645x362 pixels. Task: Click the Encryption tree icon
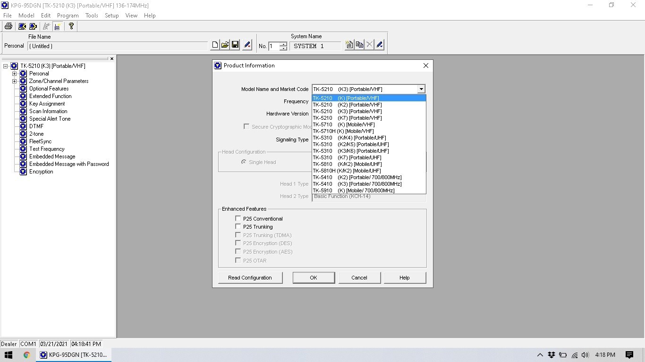[x=23, y=172]
